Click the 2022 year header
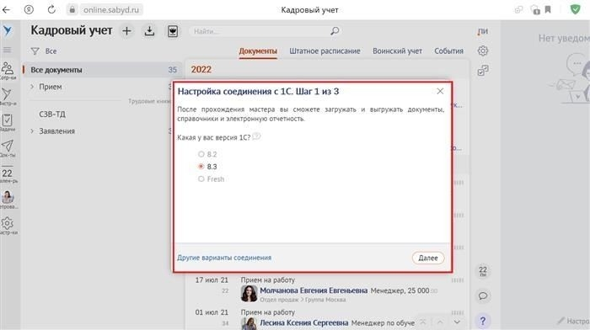Screen dimensions: 590x330 (201, 70)
